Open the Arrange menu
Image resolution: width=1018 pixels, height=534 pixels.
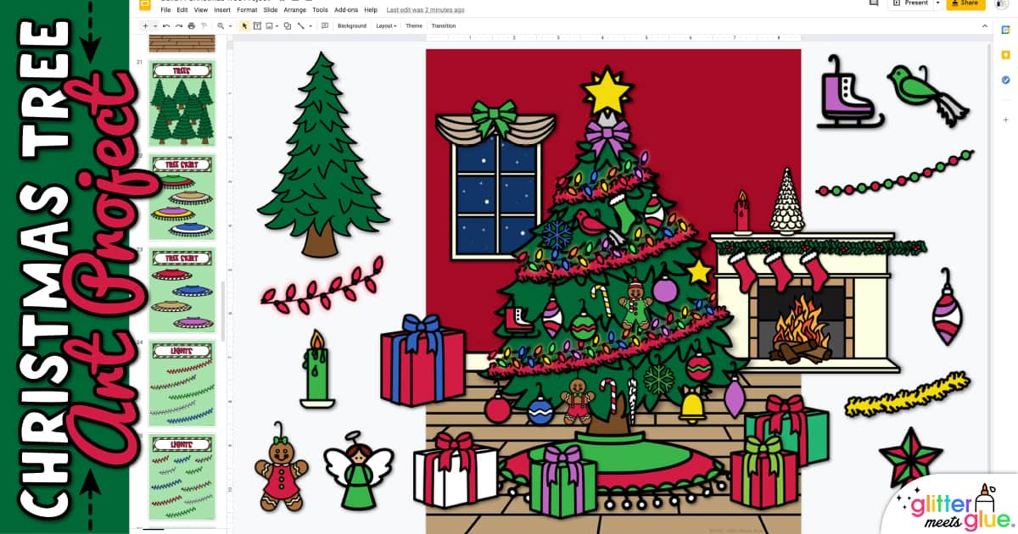tap(294, 9)
